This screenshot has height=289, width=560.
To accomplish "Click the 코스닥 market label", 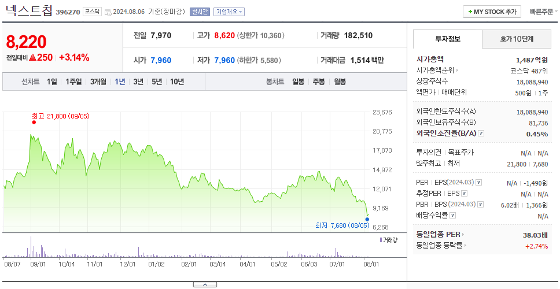I will [92, 12].
